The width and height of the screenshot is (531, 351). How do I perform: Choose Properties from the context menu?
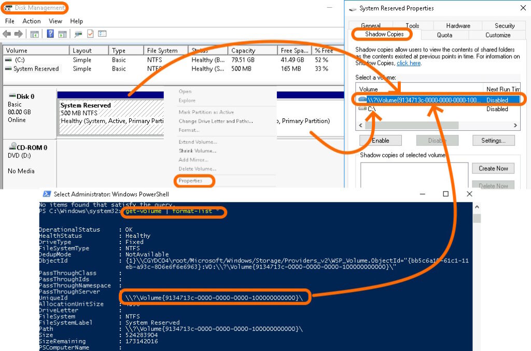tap(190, 181)
